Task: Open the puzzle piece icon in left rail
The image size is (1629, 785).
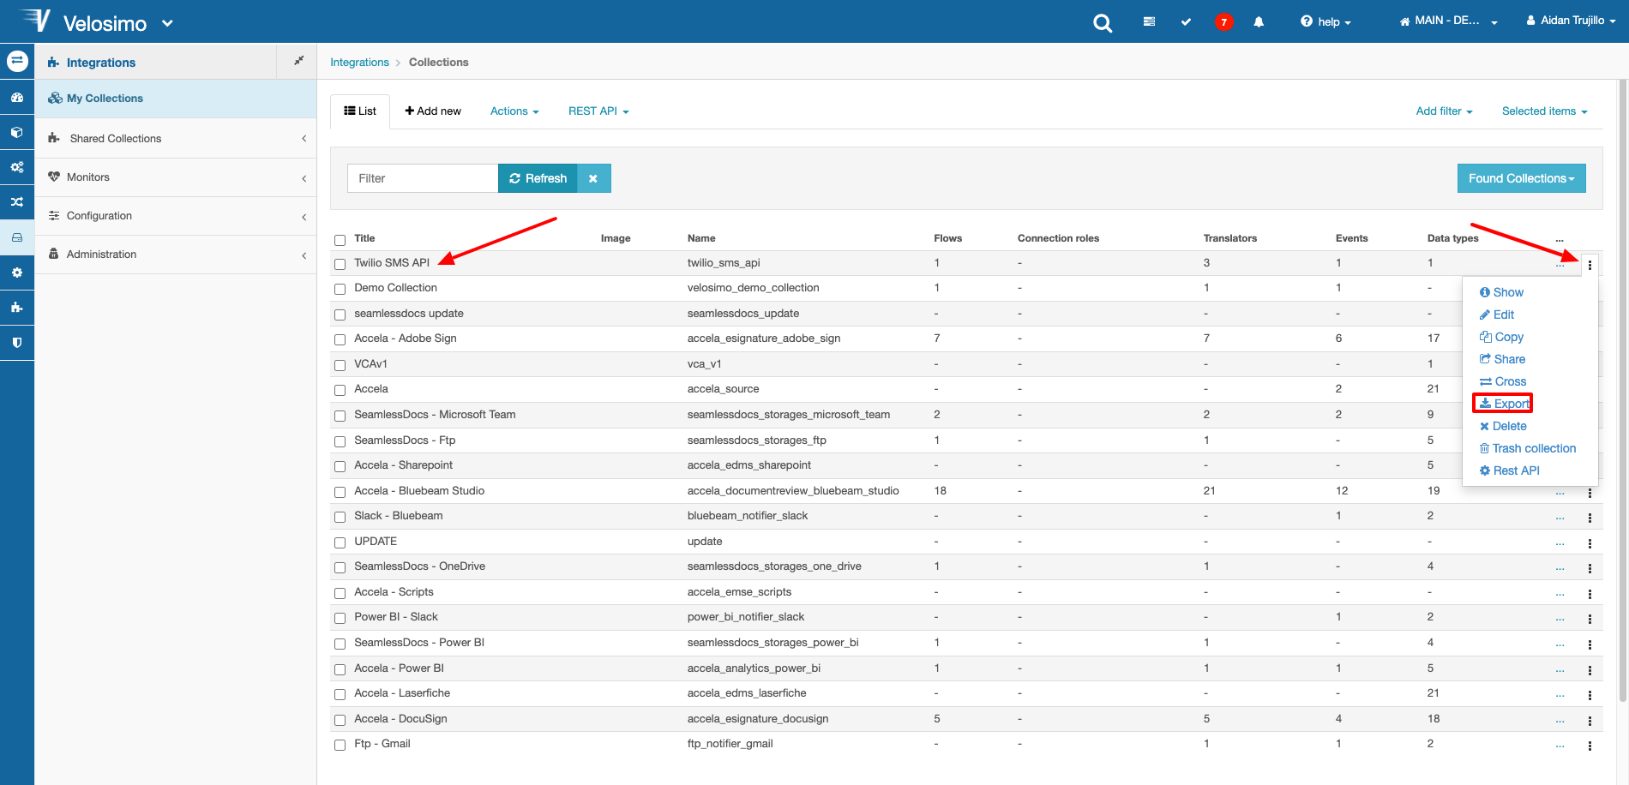Action: (x=17, y=308)
